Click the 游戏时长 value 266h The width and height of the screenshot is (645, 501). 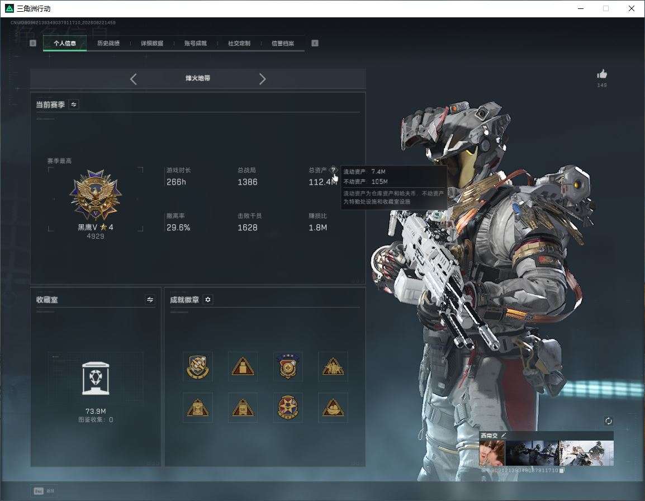pos(176,182)
